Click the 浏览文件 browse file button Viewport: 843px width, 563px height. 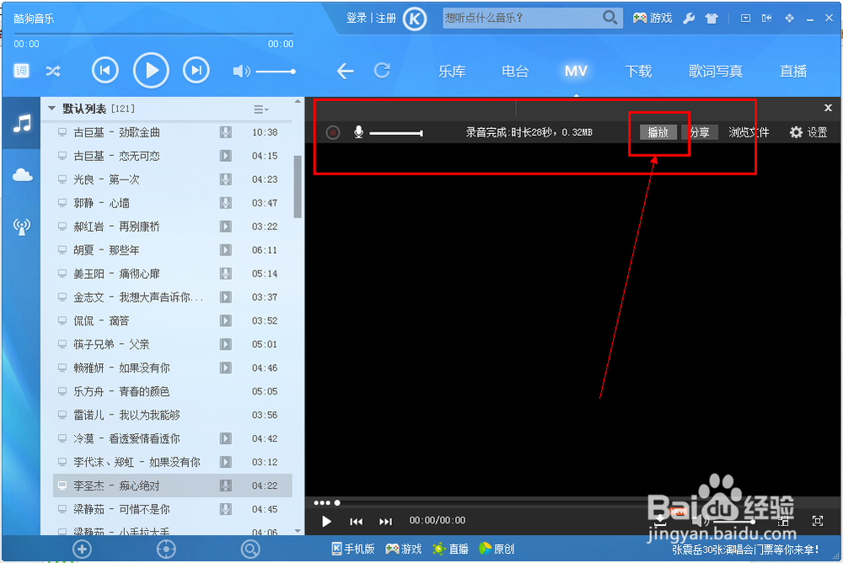click(749, 132)
